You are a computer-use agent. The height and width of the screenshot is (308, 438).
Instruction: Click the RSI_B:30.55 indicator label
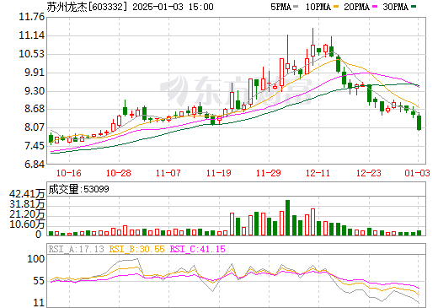136,249
